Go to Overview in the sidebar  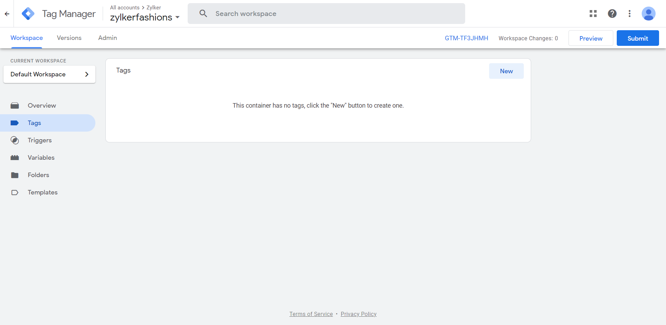48,106
